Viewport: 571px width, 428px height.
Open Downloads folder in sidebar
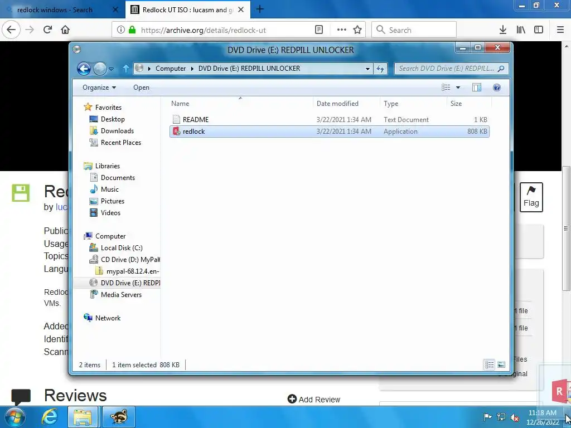pyautogui.click(x=117, y=130)
